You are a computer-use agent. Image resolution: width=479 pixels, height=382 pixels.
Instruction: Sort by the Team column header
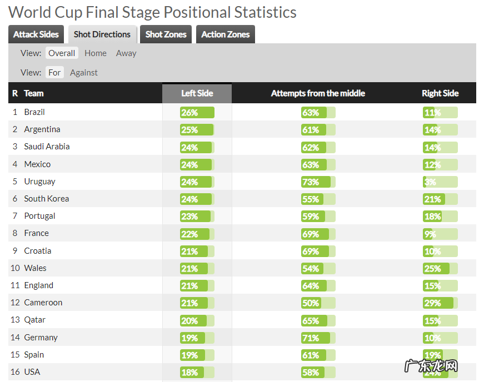(x=34, y=93)
